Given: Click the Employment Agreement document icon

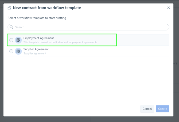Looking at the screenshot, I should [x=18, y=40].
